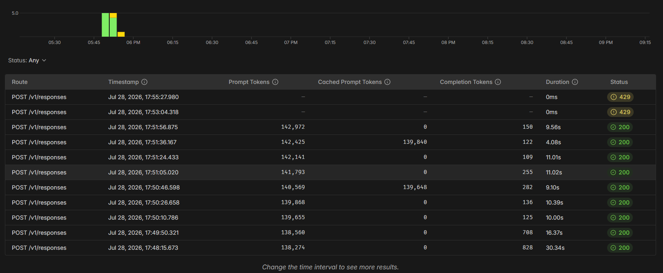Select timestamp Jul 28, 2026, 17:50:10.786

click(143, 218)
